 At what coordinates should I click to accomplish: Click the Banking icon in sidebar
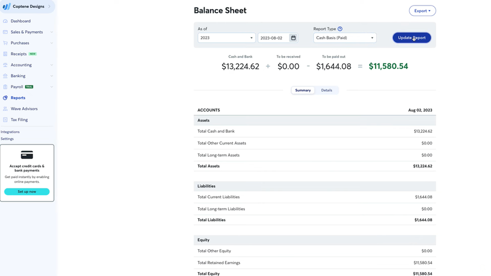(x=6, y=76)
